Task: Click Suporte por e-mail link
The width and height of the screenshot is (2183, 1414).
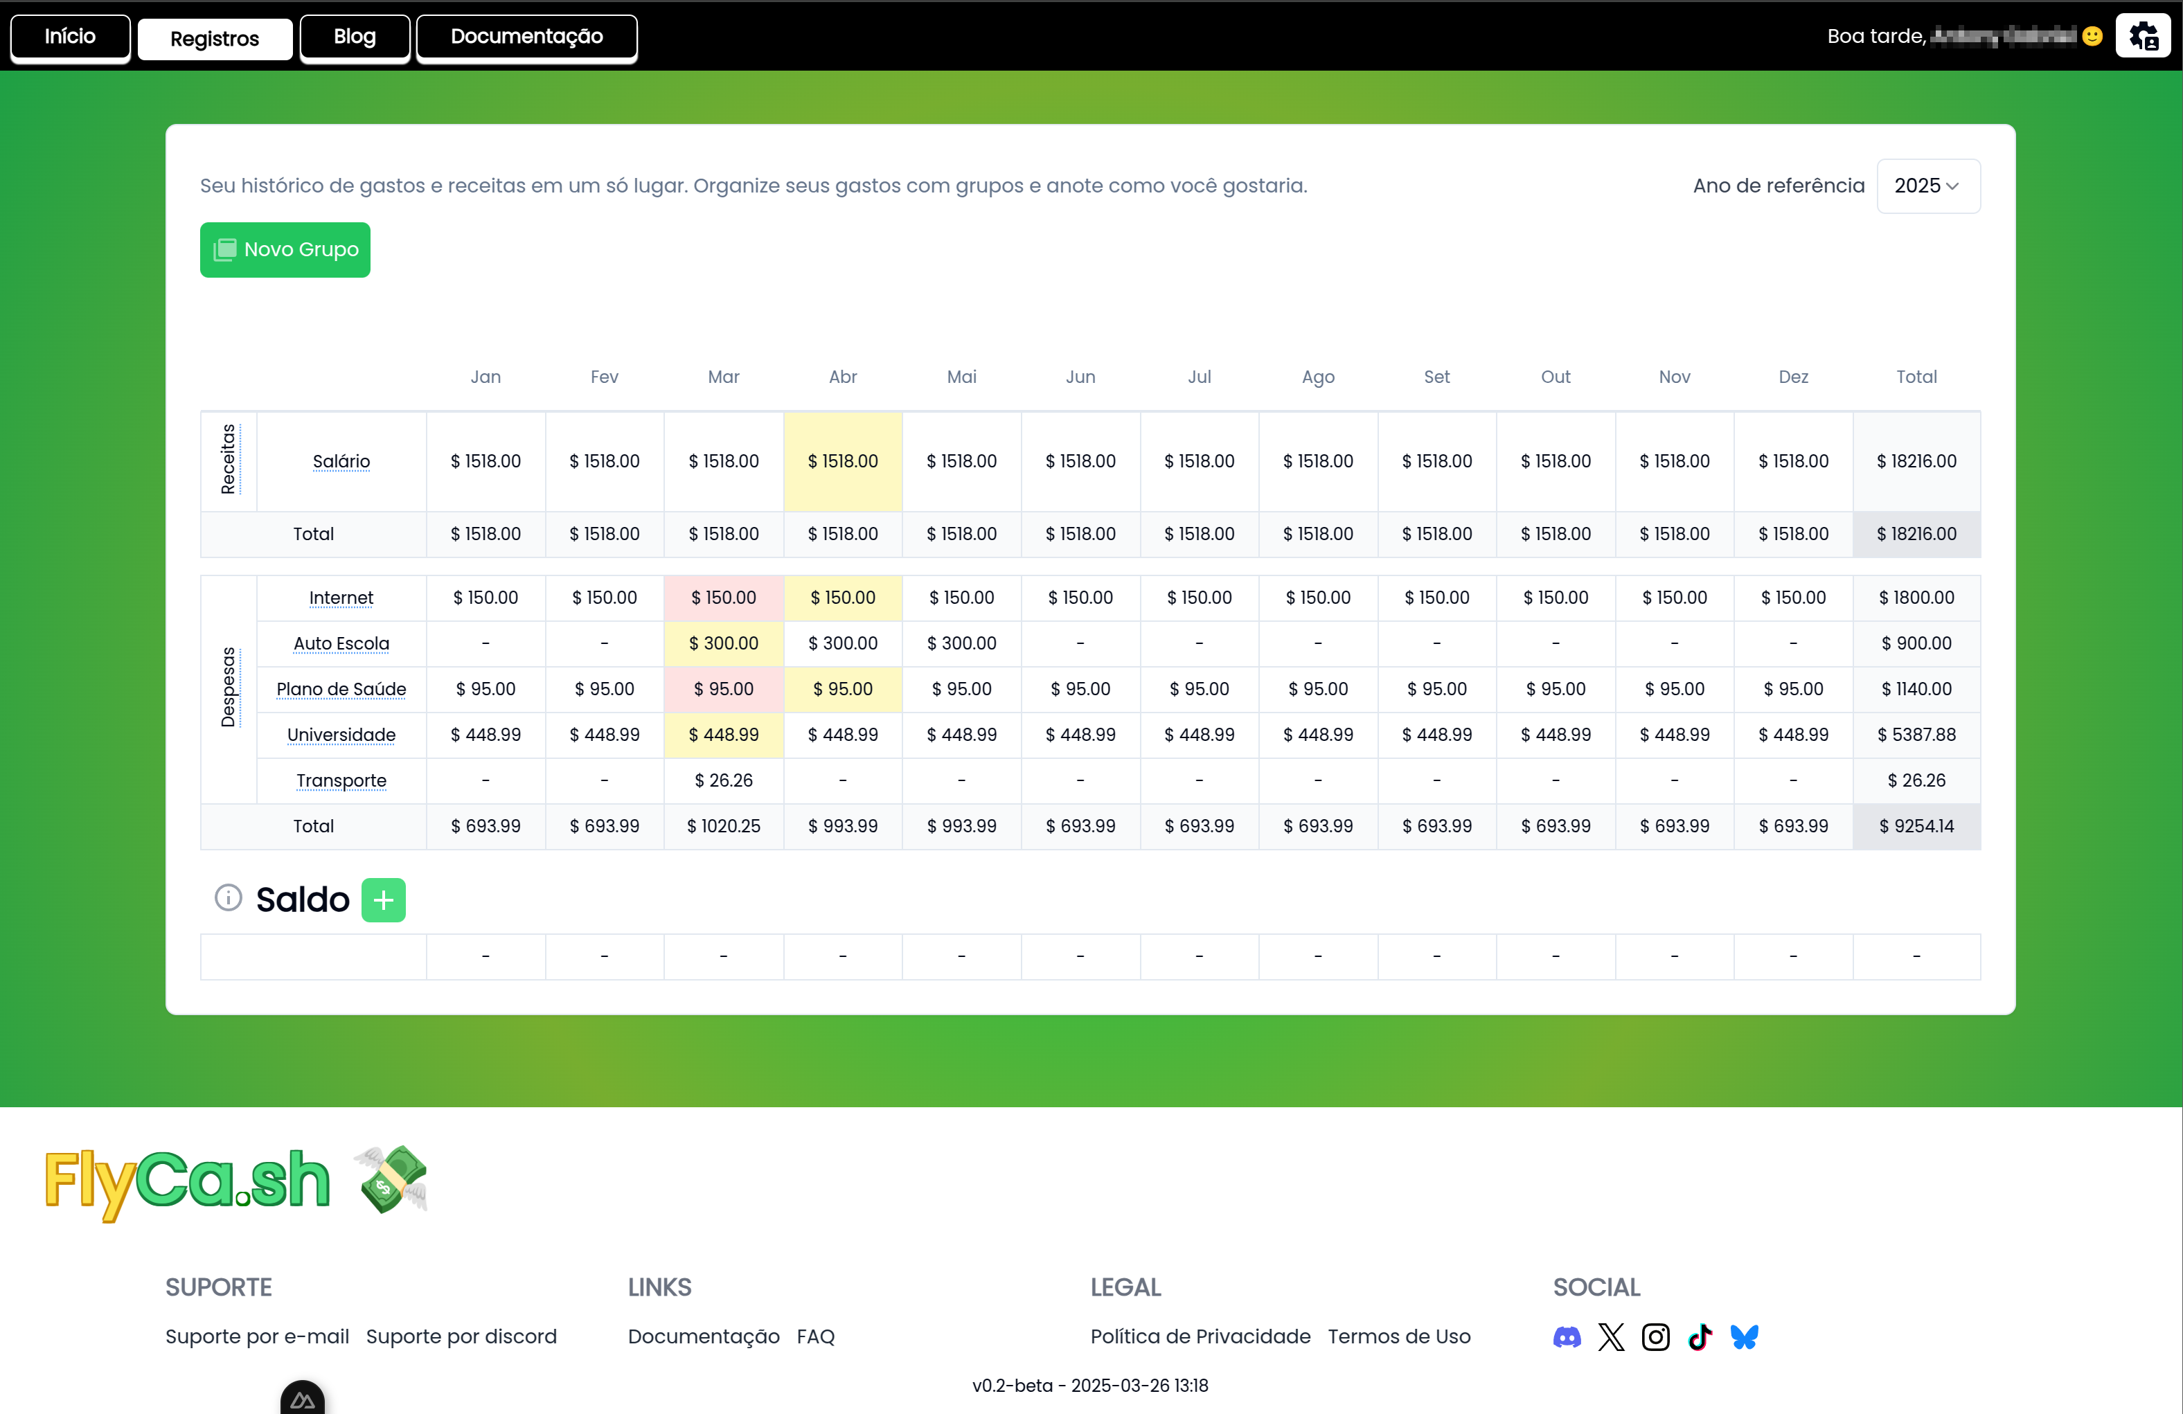Action: (x=257, y=1337)
